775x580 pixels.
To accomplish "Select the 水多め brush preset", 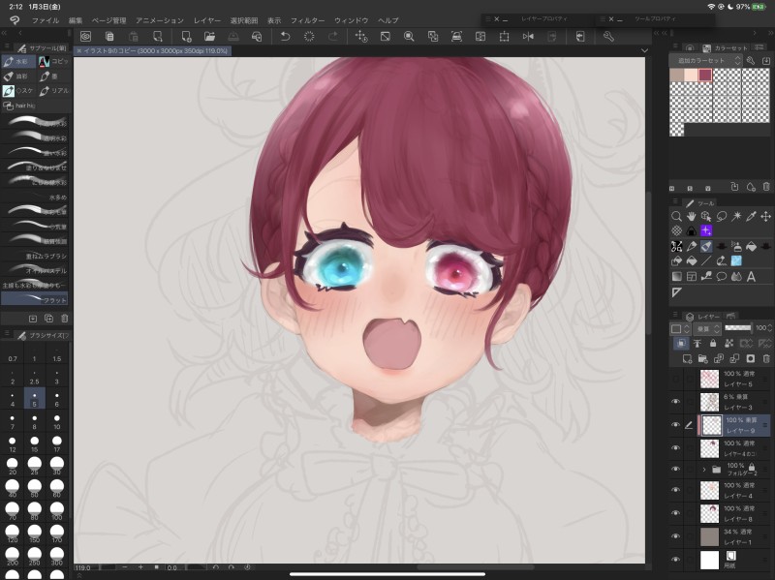I will (35, 197).
